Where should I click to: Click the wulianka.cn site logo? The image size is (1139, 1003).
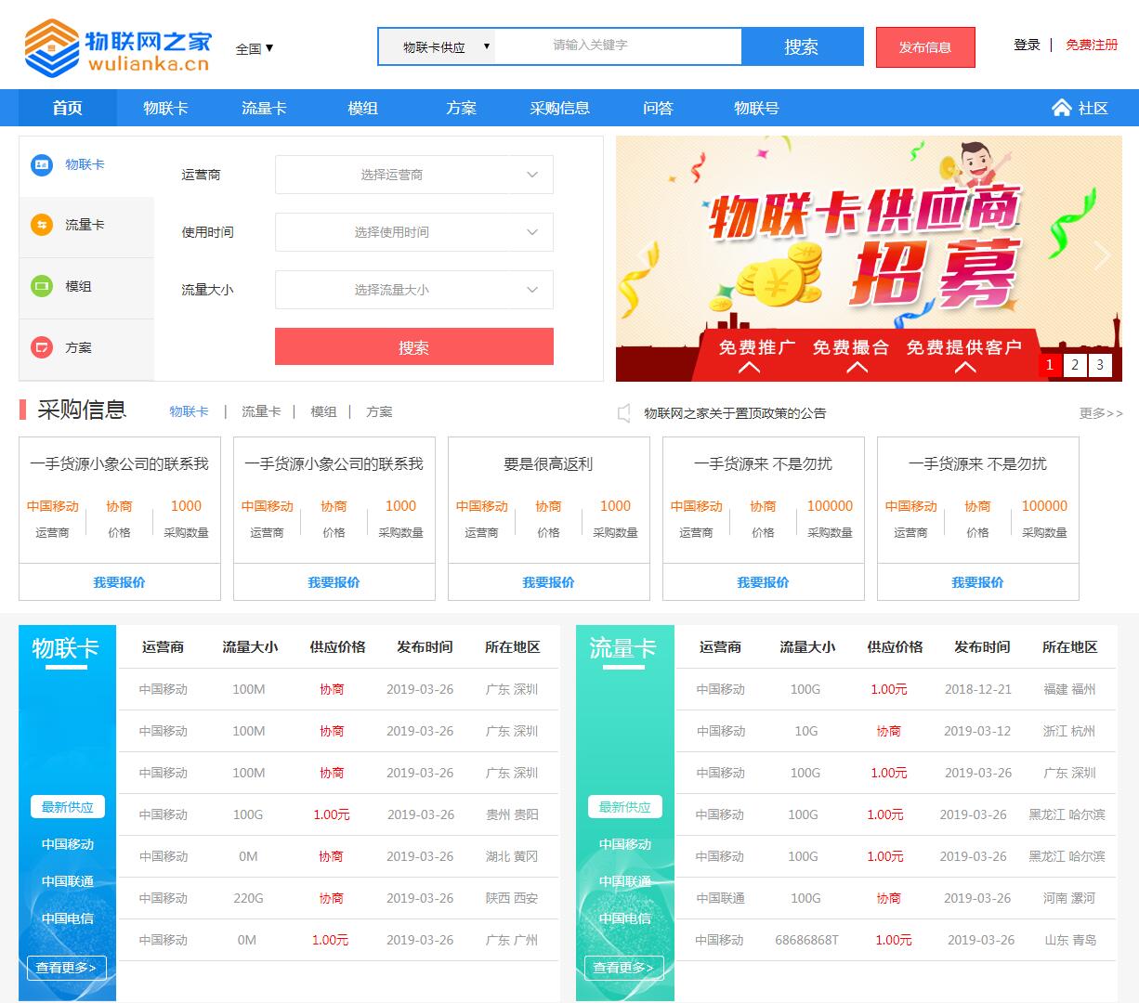coord(117,47)
